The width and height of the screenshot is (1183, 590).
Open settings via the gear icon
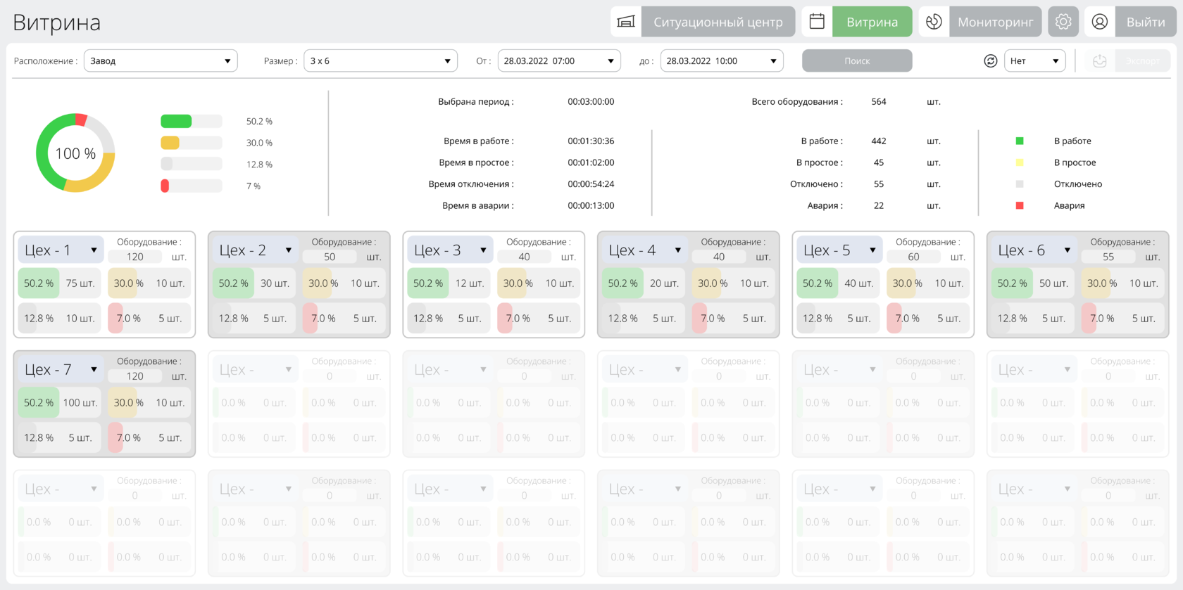1063,22
